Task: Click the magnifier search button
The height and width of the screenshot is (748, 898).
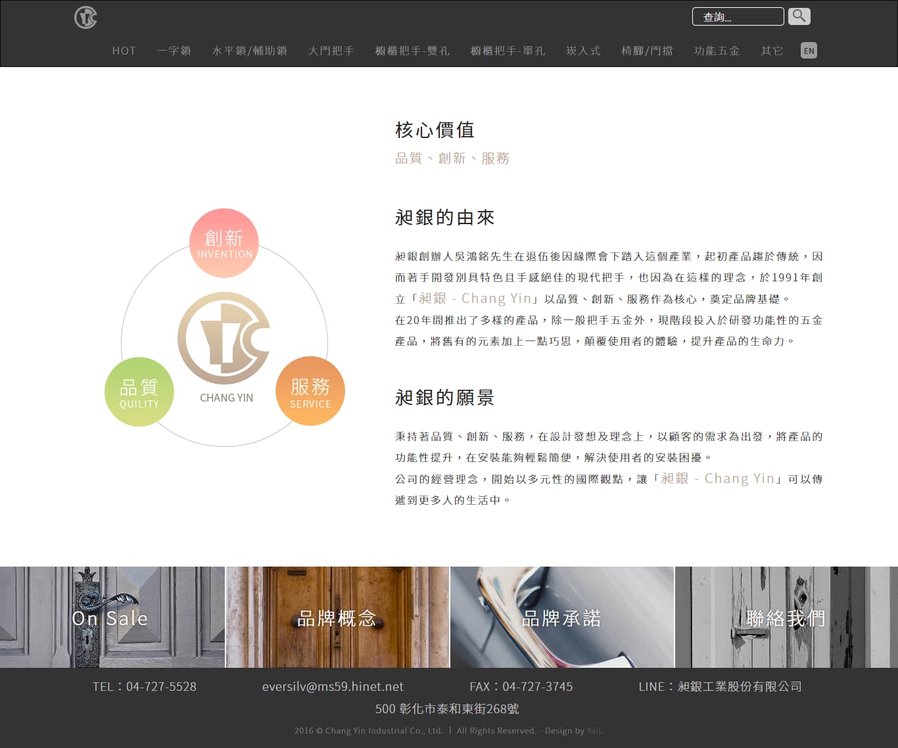Action: 799,16
